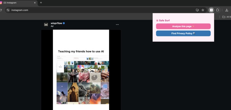Open the wisprflow profile avatar
The width and height of the screenshot is (231, 110).
(46, 25)
